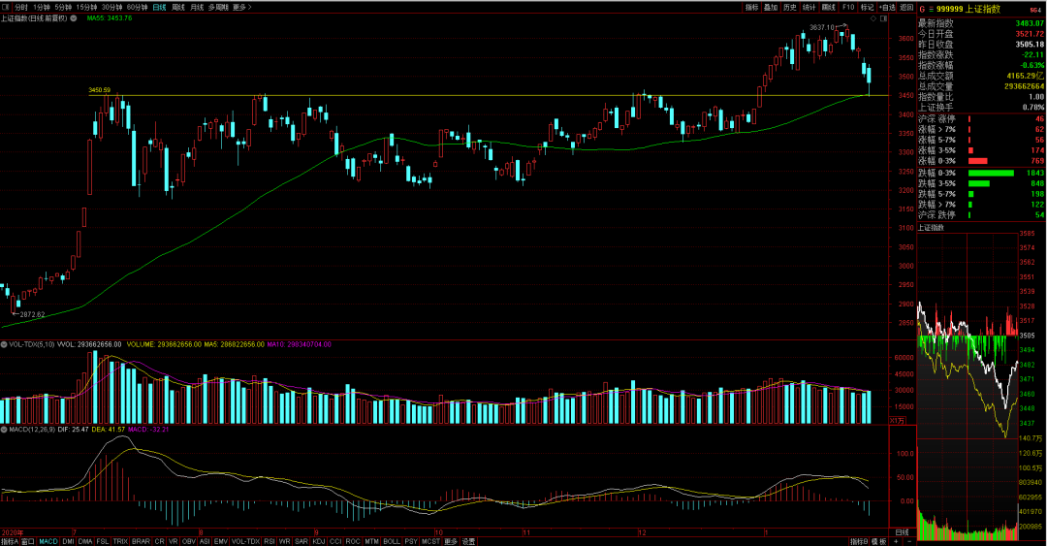
Task: Click 指标A in bottom bar
Action: (10, 541)
